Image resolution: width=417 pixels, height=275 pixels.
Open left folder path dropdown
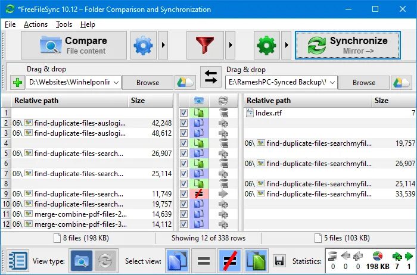[116, 82]
